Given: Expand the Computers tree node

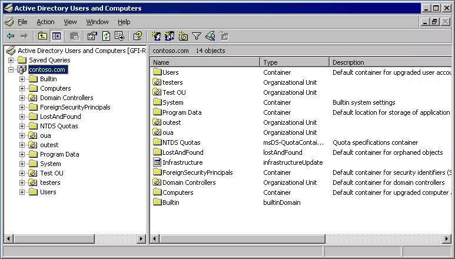Looking at the screenshot, I should [22, 88].
